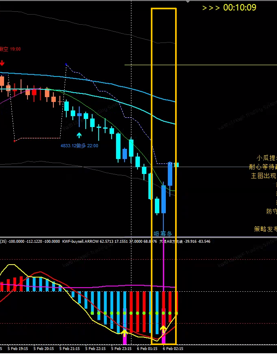277x354 pixels.
Task: Select the yellow up arrow at 02:15 in indicator
Action: click(x=163, y=329)
